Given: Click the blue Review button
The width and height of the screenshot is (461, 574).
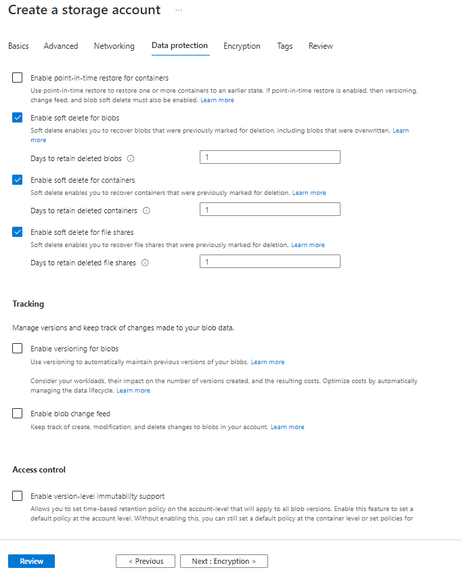Looking at the screenshot, I should (x=31, y=561).
